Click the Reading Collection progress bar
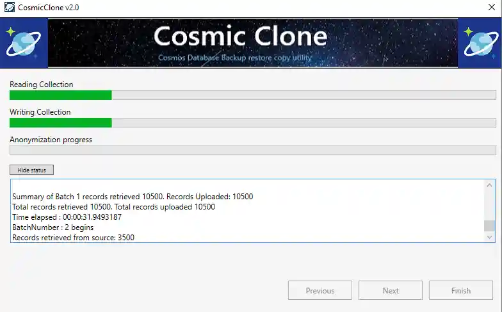The image size is (502, 312). pos(252,95)
